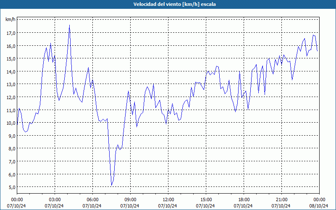Click the 15,0 y-axis label

(x=11, y=59)
